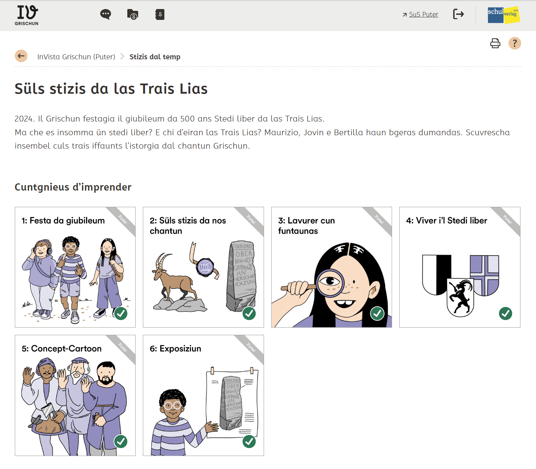
Task: Open the chat speech-bubble icon
Action: [x=106, y=14]
